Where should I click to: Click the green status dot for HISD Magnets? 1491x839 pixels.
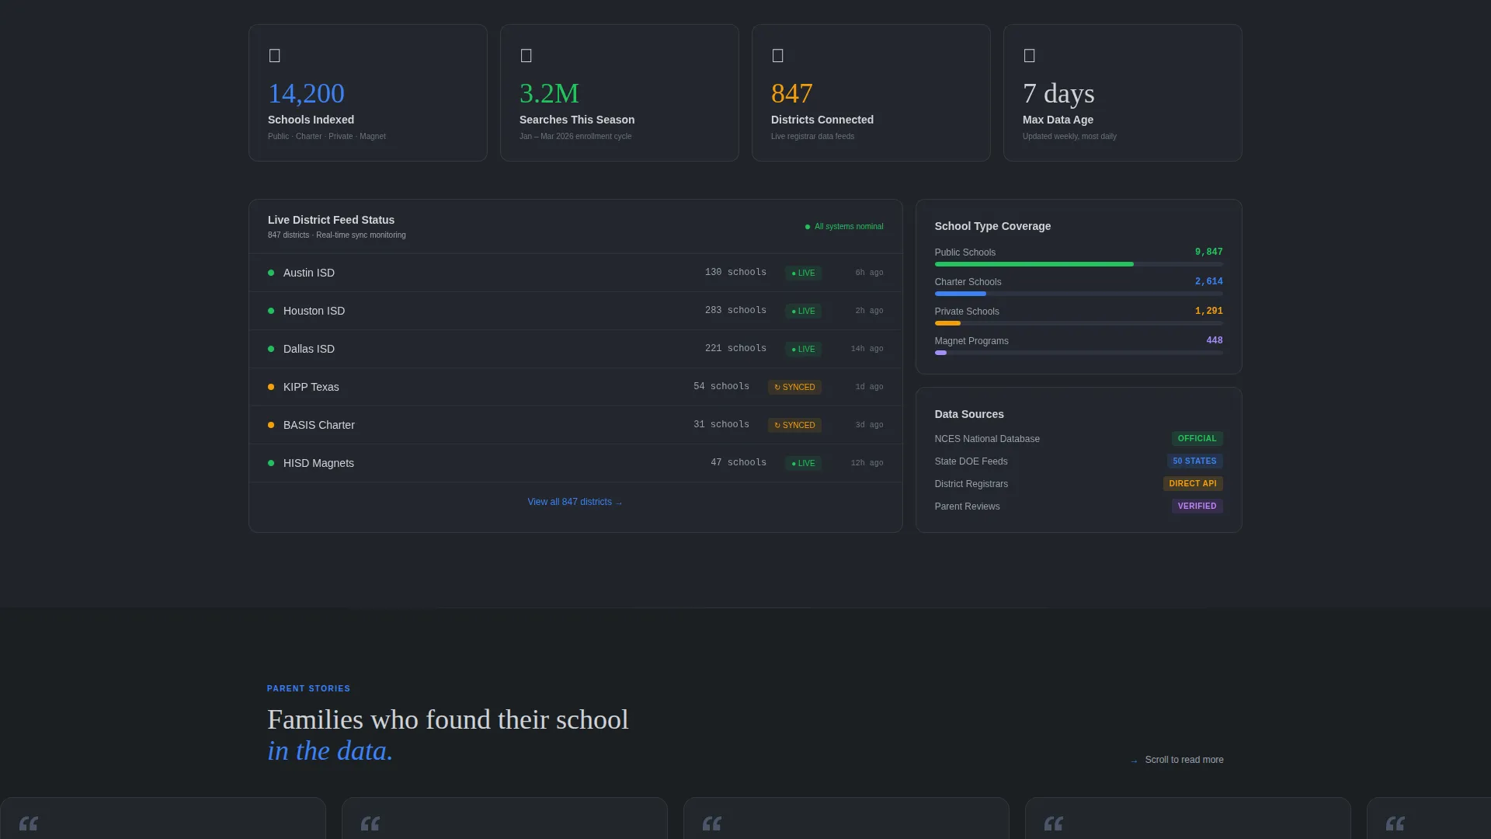pyautogui.click(x=271, y=463)
